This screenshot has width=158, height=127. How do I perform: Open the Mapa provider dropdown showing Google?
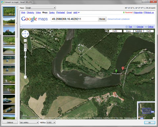(x=40, y=8)
